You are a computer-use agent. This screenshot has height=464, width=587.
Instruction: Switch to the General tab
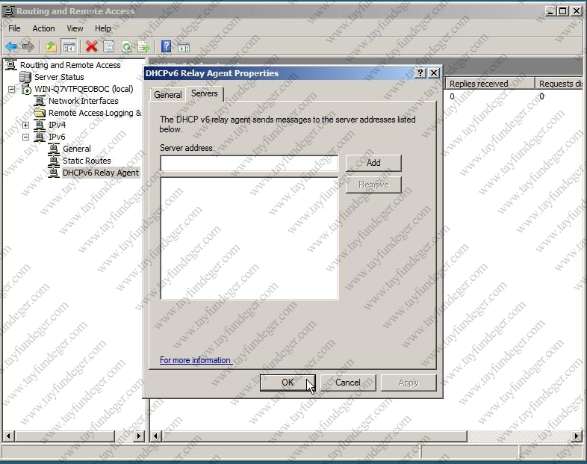click(x=168, y=95)
